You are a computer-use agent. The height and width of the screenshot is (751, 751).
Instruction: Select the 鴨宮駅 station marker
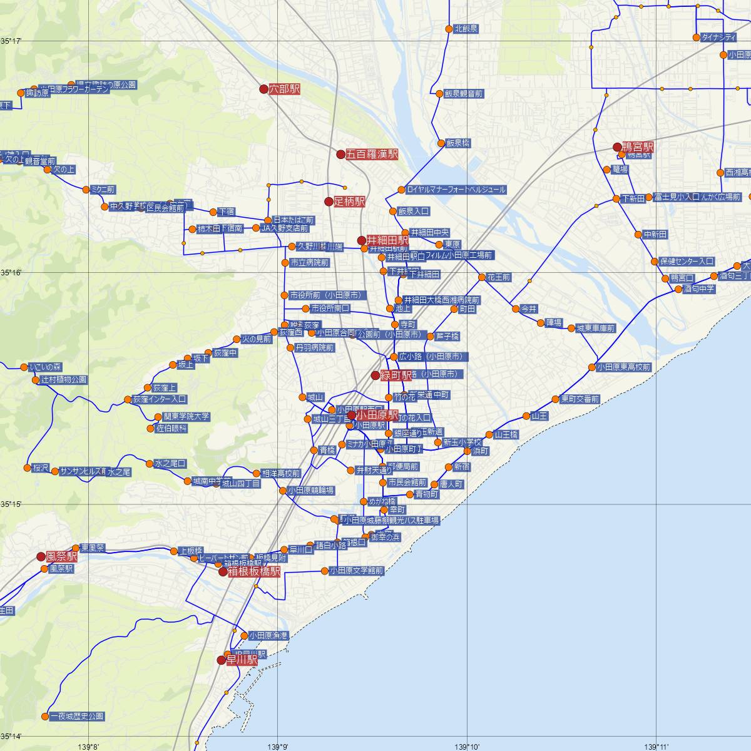pyautogui.click(x=617, y=148)
